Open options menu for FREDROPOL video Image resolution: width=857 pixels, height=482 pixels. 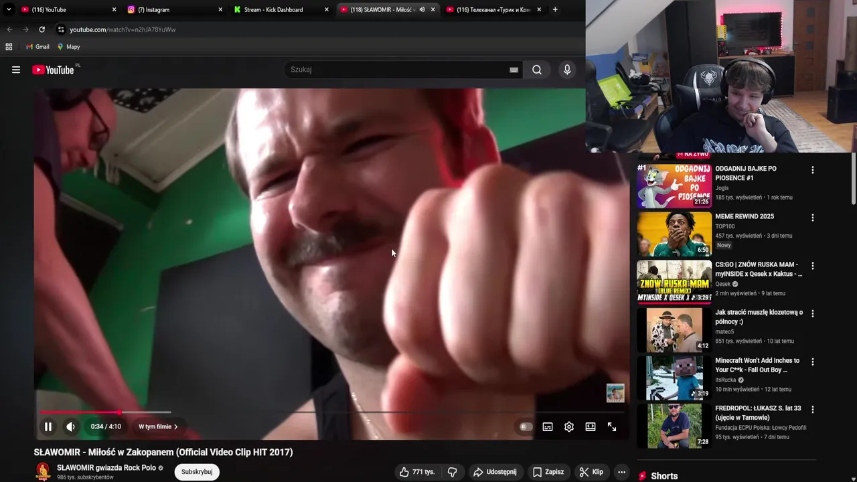(x=813, y=409)
